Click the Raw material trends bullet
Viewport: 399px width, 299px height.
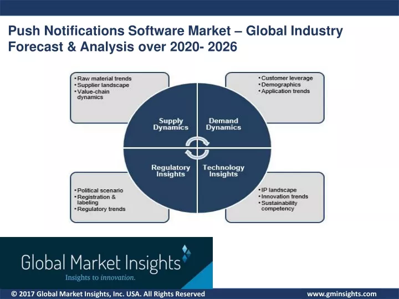tap(103, 79)
